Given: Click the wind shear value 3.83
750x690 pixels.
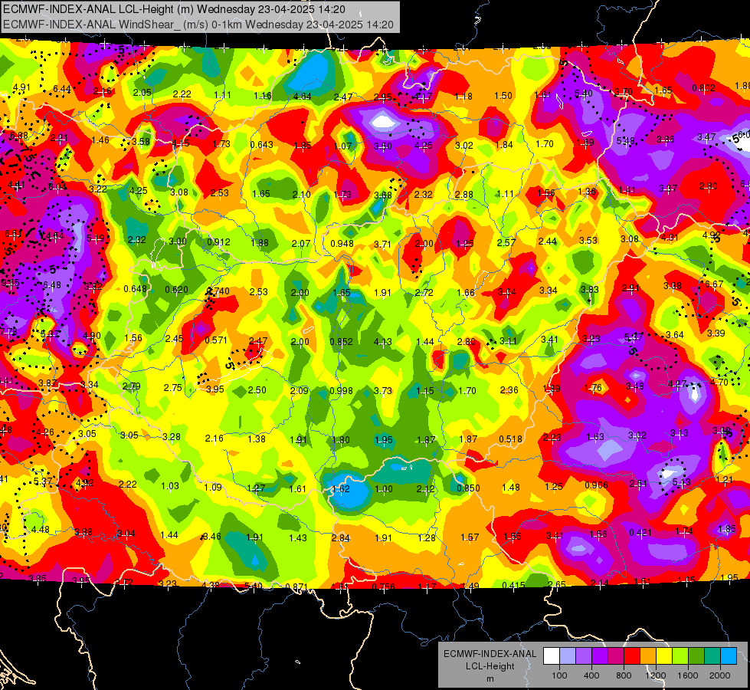Looking at the screenshot, I should click(x=589, y=289).
